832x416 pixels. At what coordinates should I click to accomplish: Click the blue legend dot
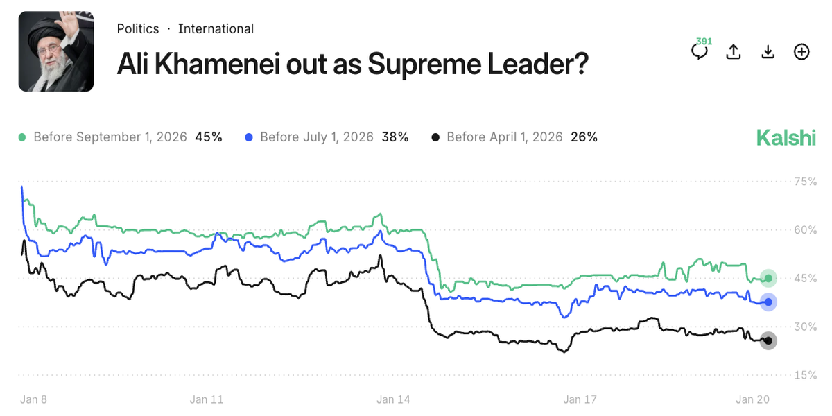click(250, 137)
